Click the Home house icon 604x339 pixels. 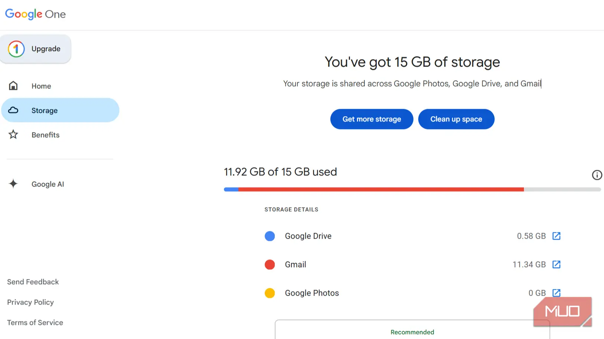coord(13,85)
